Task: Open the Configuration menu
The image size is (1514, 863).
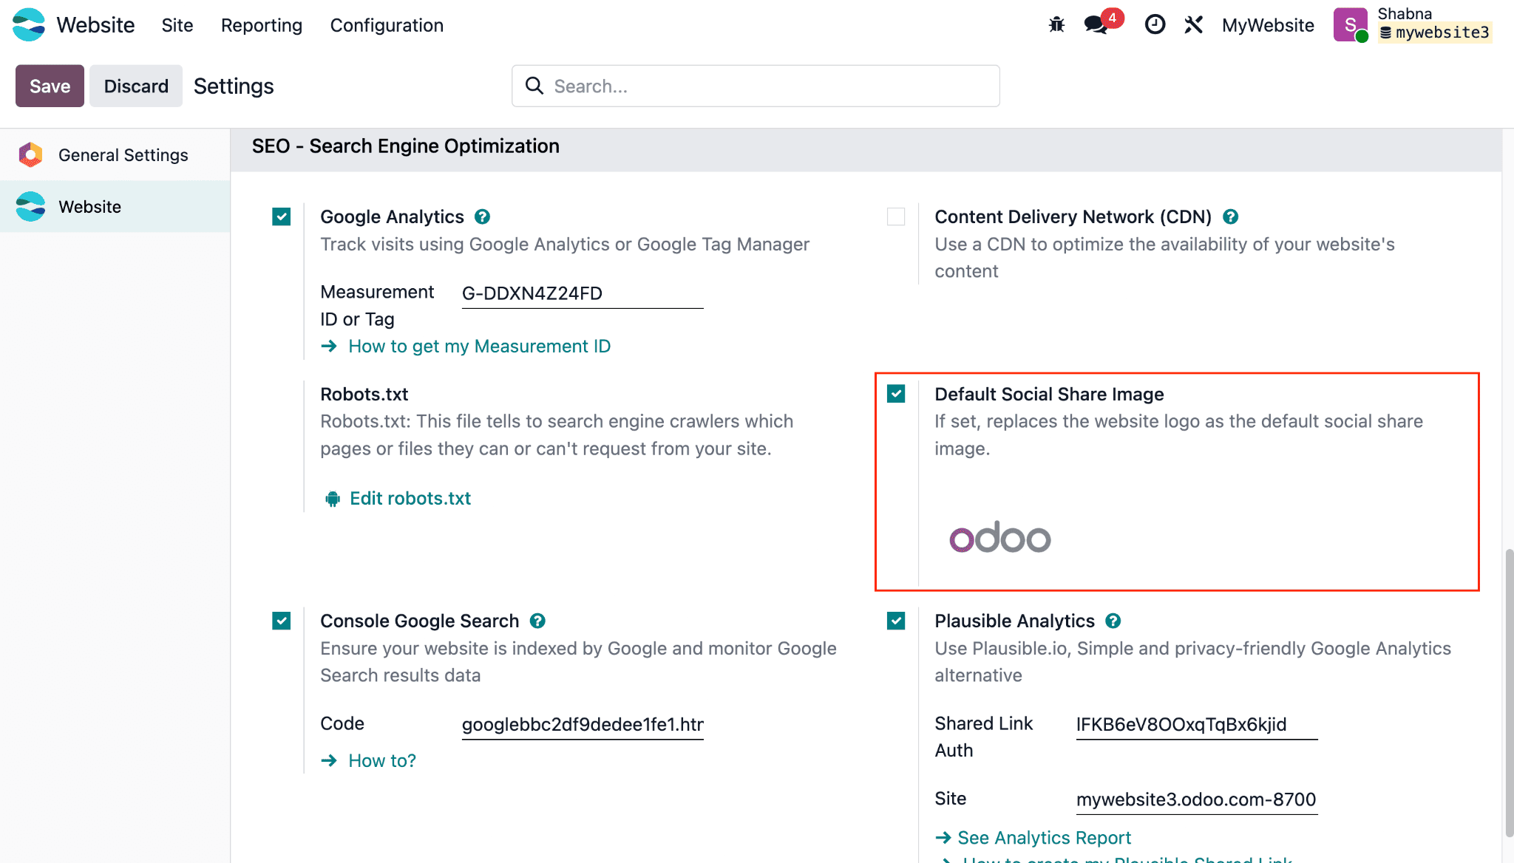Action: coord(386,25)
